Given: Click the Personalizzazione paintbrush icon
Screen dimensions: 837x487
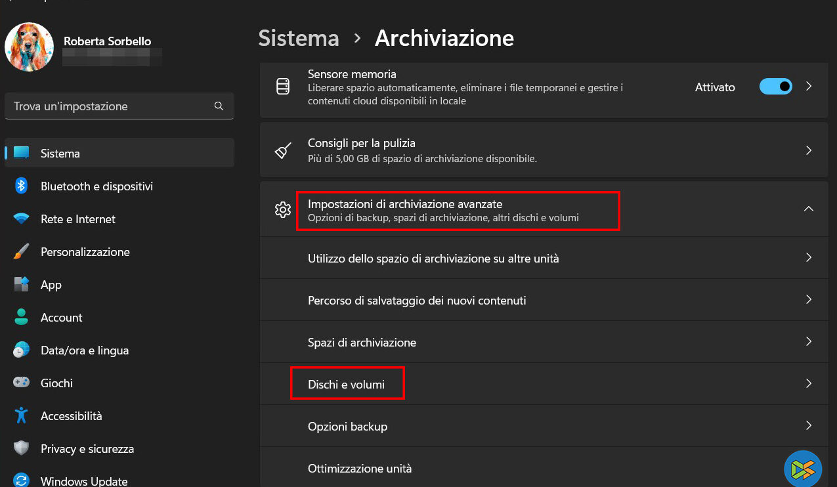Looking at the screenshot, I should (21, 252).
